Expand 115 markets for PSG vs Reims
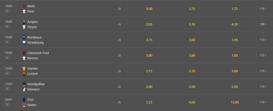The height and width of the screenshot is (111, 273). pos(263,102)
